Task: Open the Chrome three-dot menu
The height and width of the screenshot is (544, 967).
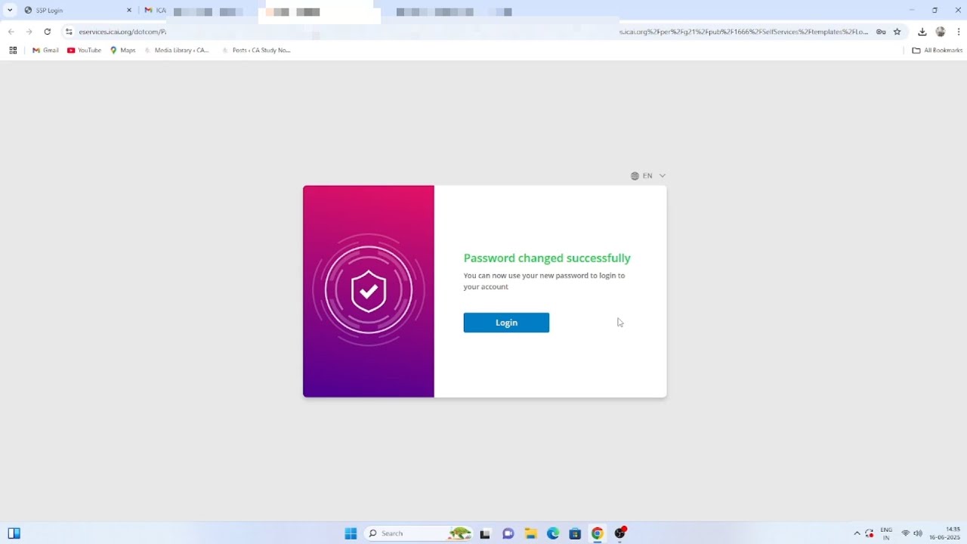Action: (x=959, y=32)
